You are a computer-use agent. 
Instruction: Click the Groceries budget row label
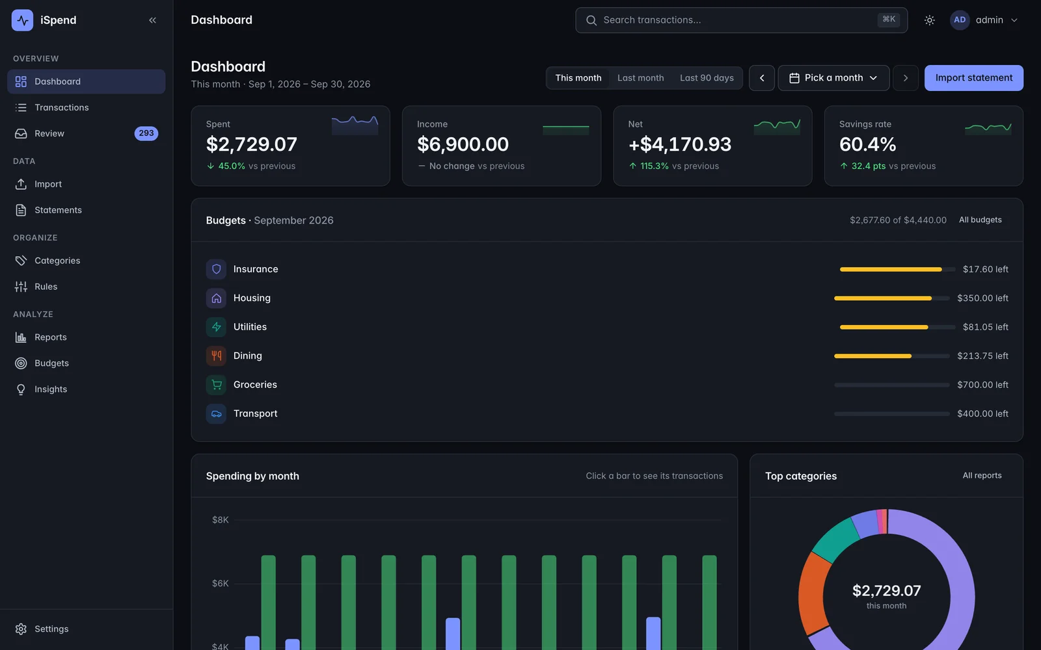255,385
